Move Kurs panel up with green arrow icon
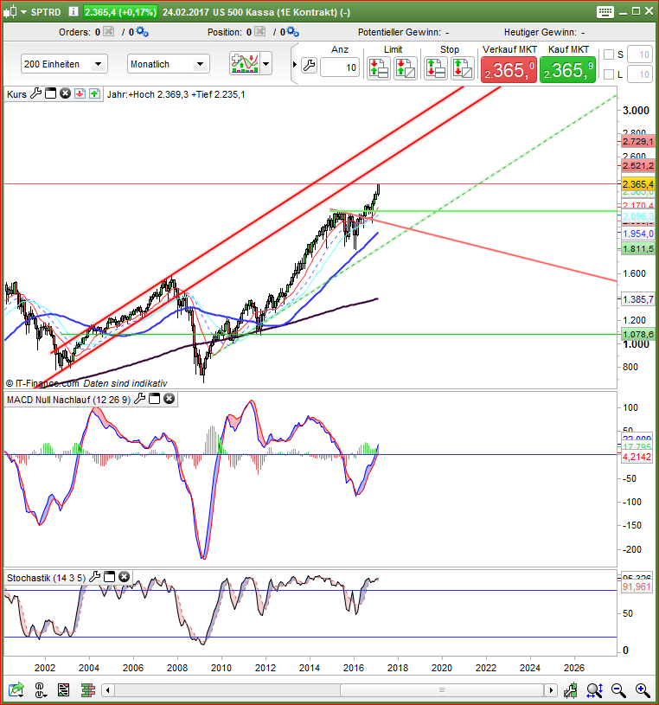659x705 pixels. 95,93
